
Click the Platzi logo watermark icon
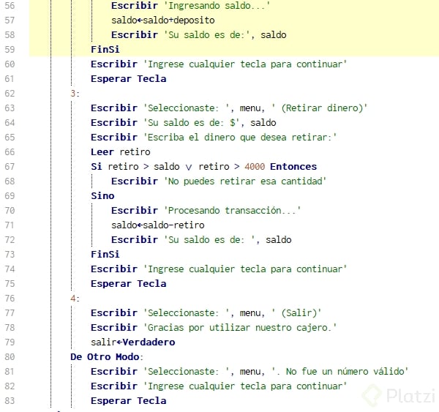[x=372, y=395]
